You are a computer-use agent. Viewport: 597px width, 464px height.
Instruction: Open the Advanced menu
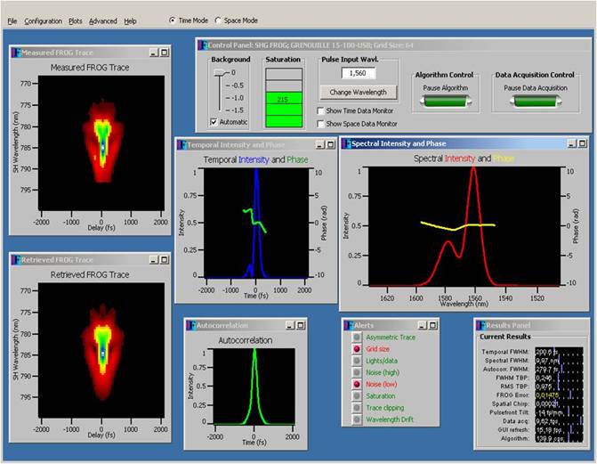(x=103, y=21)
